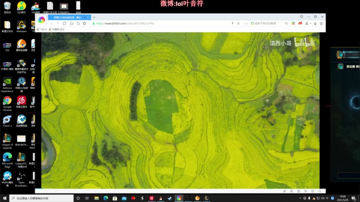Click the search magnifier in browser toolbar

(286, 23)
